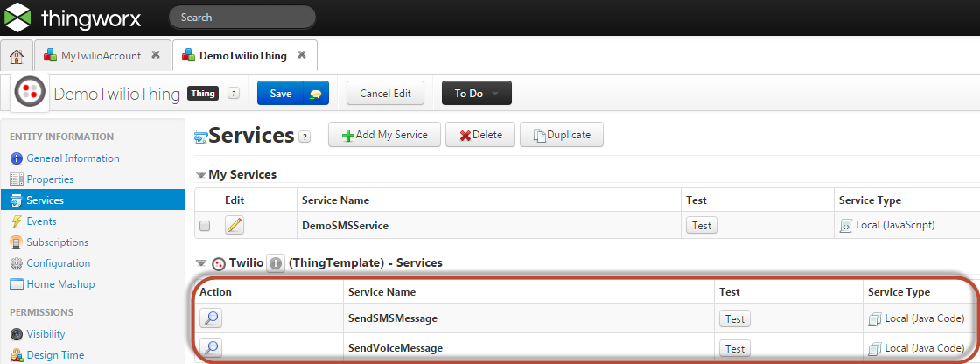The width and height of the screenshot is (980, 364).
Task: Tick the DemoSMSService row checkbox
Action: [x=205, y=227]
